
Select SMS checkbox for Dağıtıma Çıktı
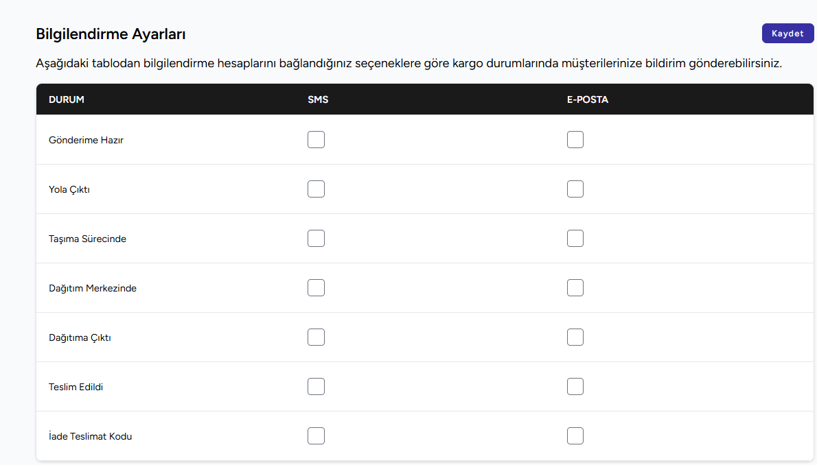(x=316, y=337)
